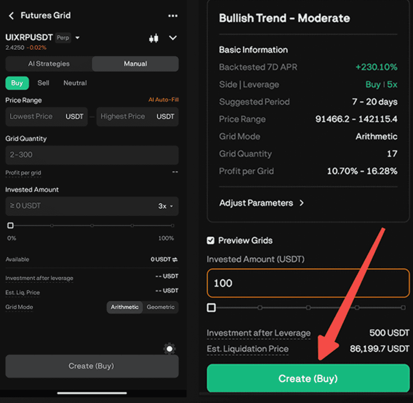This screenshot has width=413, height=403.
Task: Expand the UIXRPUSDT pair selector chevron
Action: coord(77,38)
